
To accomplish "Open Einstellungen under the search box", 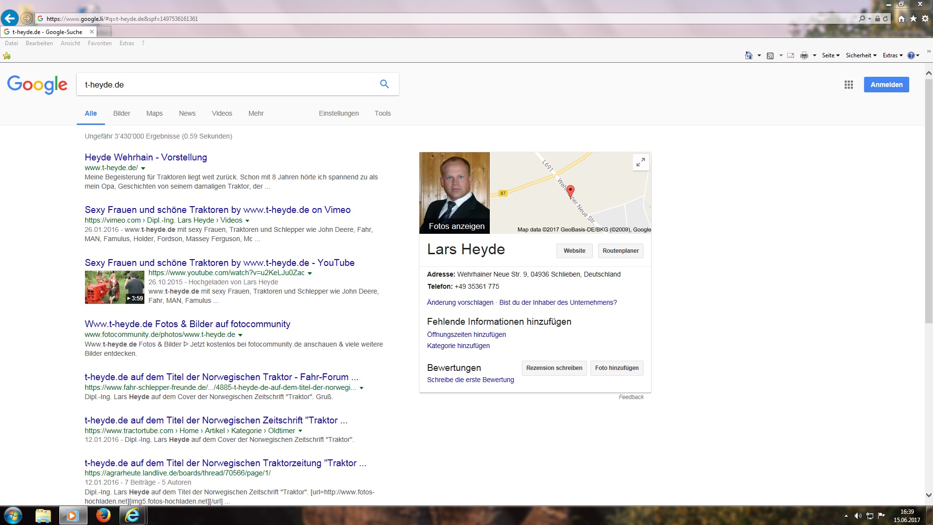I will pyautogui.click(x=339, y=113).
